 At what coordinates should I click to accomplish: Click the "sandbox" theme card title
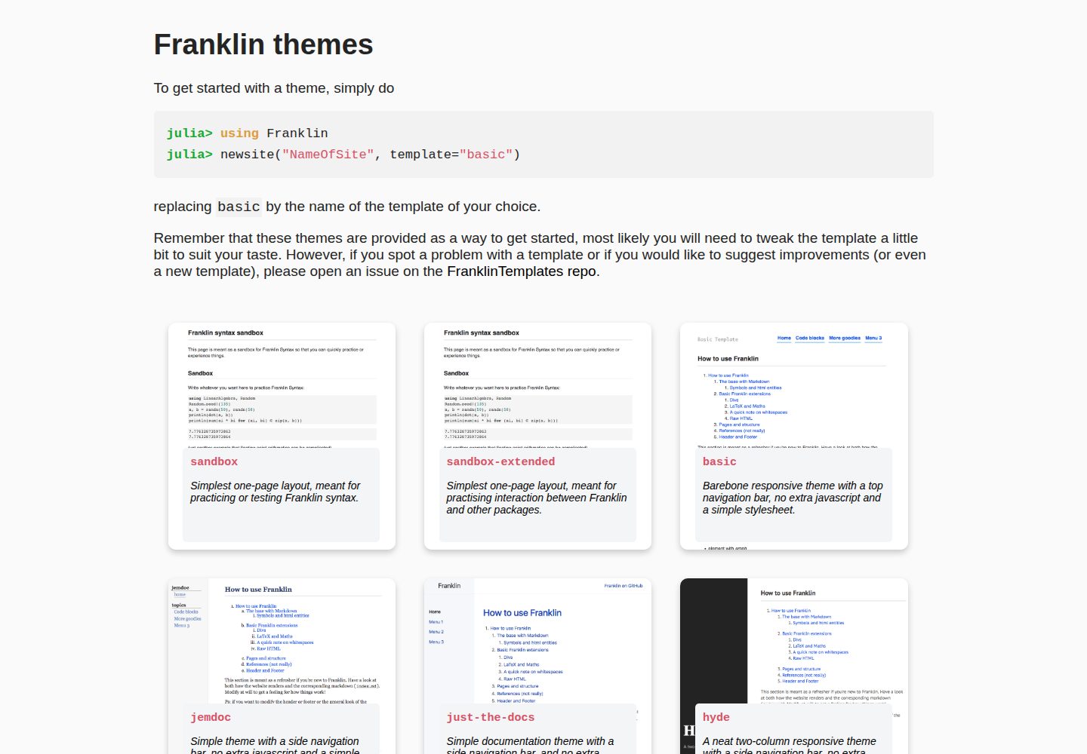coord(214,461)
